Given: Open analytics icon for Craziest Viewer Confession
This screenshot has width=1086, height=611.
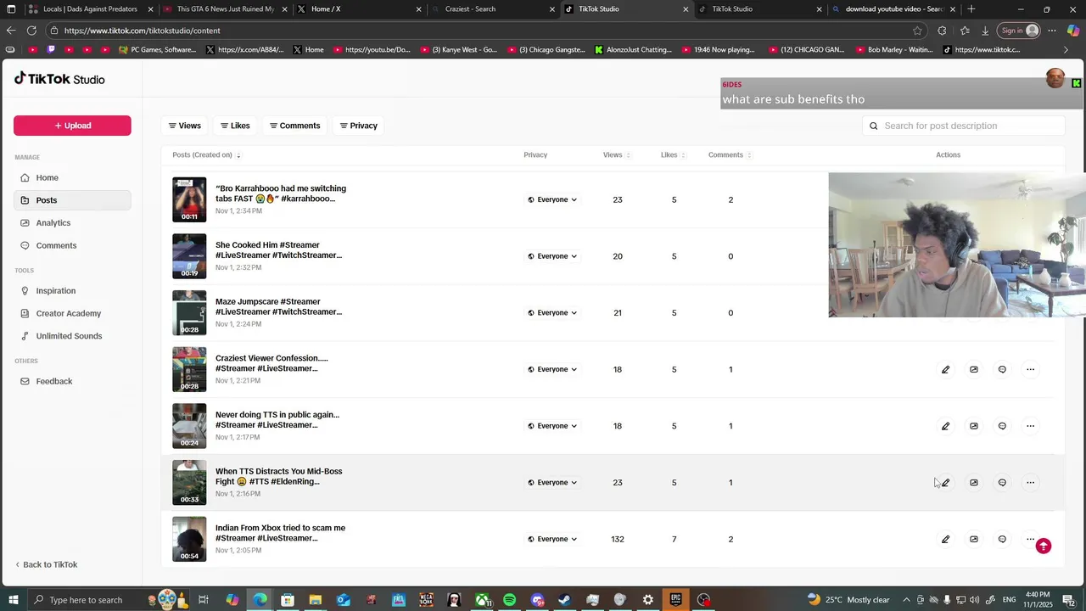Looking at the screenshot, I should (974, 369).
